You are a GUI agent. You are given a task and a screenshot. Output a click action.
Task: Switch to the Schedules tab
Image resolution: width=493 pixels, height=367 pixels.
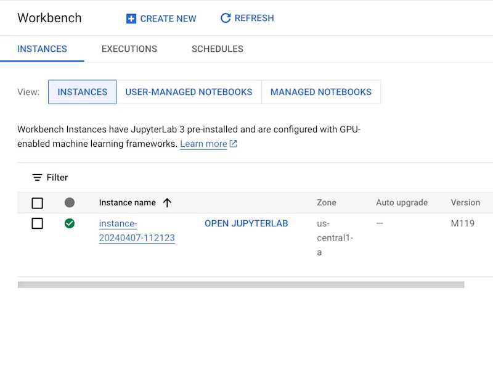pyautogui.click(x=218, y=49)
